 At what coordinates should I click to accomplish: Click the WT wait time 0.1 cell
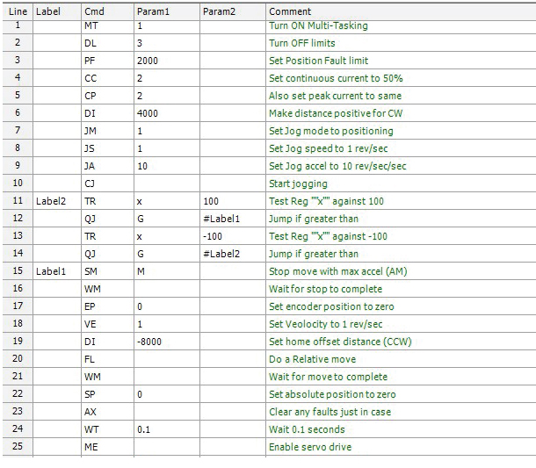pos(167,429)
